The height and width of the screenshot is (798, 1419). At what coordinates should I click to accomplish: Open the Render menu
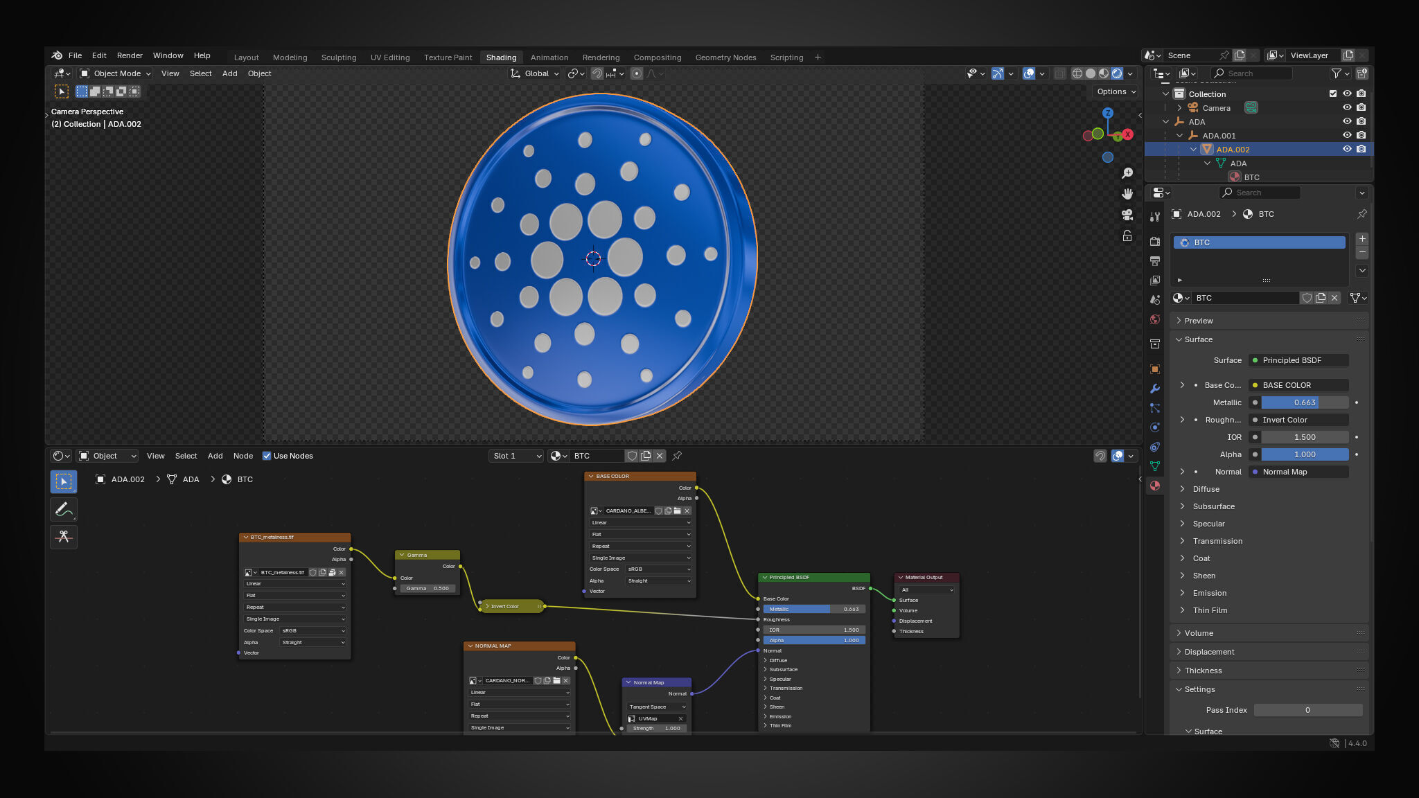coord(130,55)
